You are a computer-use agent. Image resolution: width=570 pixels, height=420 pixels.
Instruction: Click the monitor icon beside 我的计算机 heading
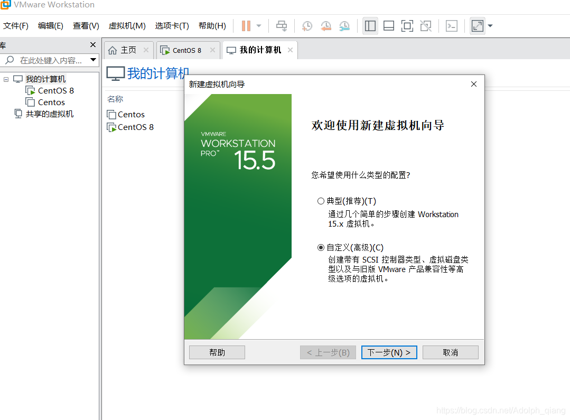(x=116, y=73)
